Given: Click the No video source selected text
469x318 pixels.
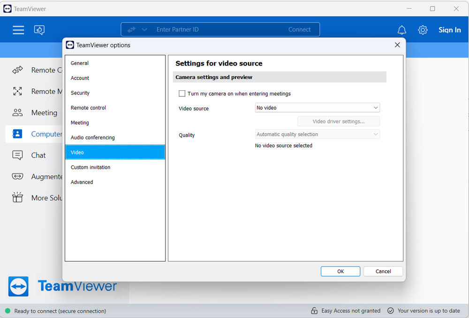Looking at the screenshot, I should pos(284,145).
